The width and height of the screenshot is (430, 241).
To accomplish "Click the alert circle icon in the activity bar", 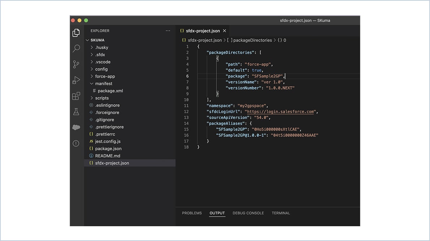I will click(76, 143).
